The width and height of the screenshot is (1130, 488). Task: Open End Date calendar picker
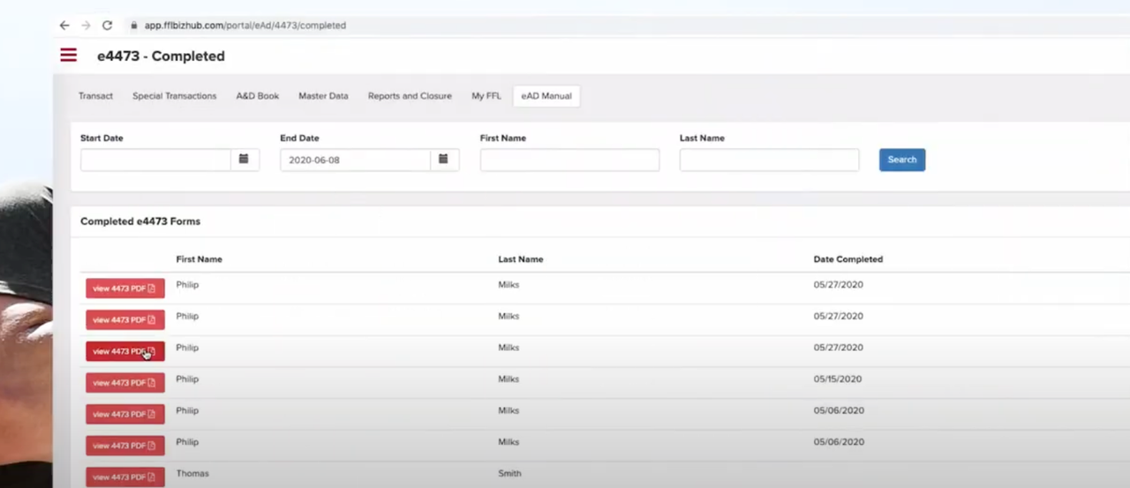tap(444, 160)
